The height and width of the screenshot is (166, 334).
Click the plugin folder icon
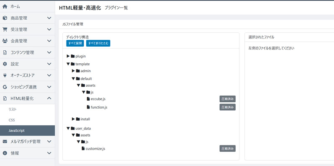click(x=73, y=56)
